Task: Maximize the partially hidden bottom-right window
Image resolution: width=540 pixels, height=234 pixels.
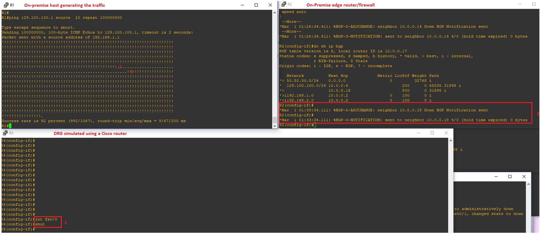Action: pyautogui.click(x=510, y=177)
